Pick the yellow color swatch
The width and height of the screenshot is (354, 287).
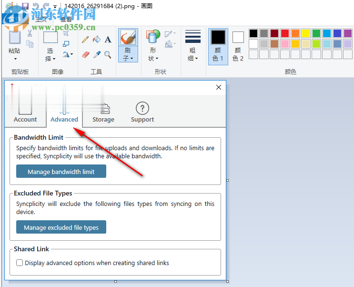pyautogui.click(x=306, y=33)
